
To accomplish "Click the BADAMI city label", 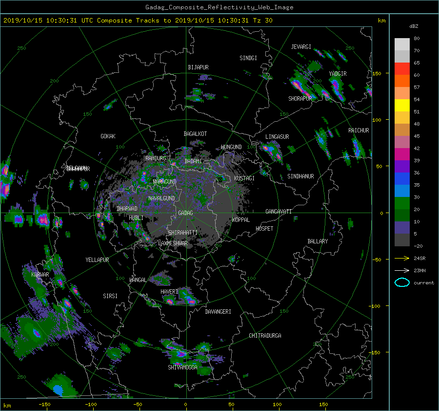I will 193,161.
